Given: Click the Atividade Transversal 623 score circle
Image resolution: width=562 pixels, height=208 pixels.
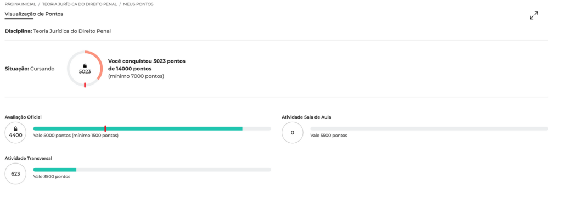Looking at the screenshot, I should click(15, 174).
